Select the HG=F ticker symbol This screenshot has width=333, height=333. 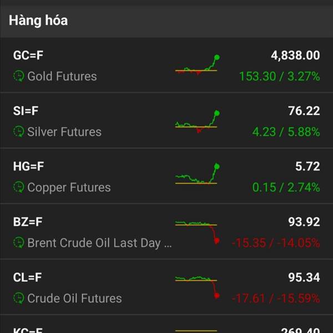(x=28, y=167)
